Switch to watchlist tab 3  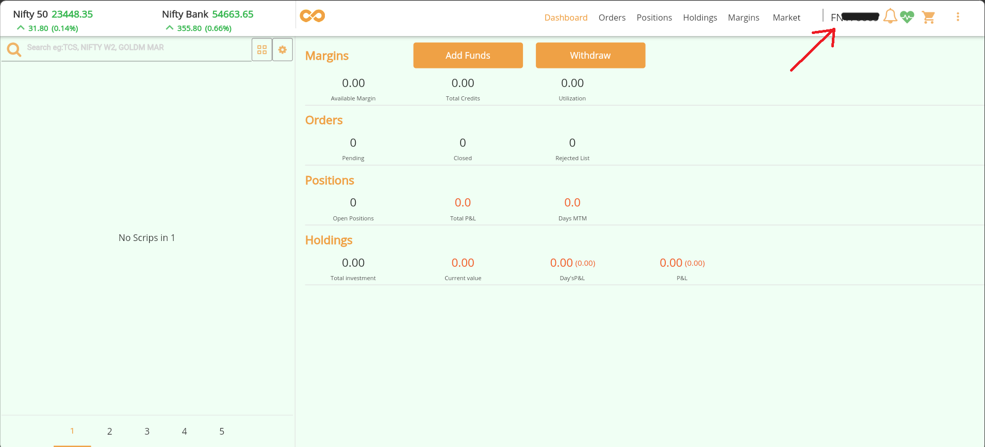click(x=147, y=431)
